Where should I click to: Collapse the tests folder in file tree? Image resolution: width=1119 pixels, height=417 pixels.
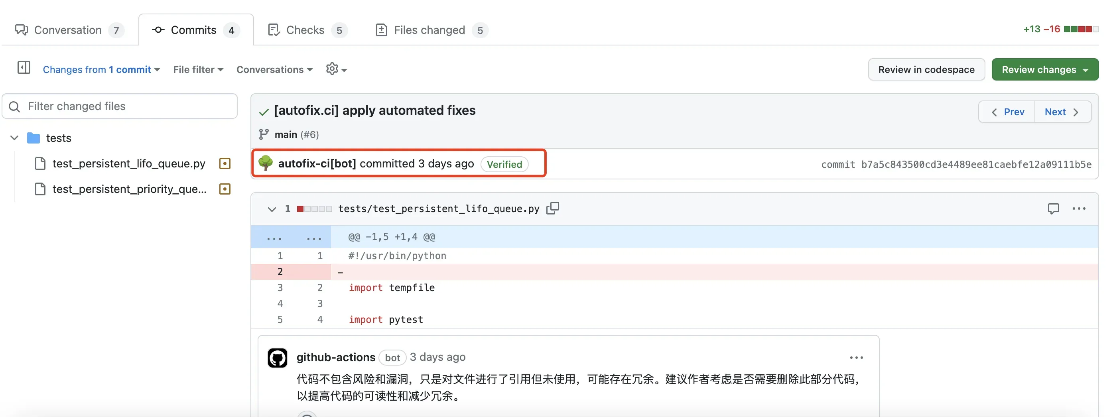[14, 138]
